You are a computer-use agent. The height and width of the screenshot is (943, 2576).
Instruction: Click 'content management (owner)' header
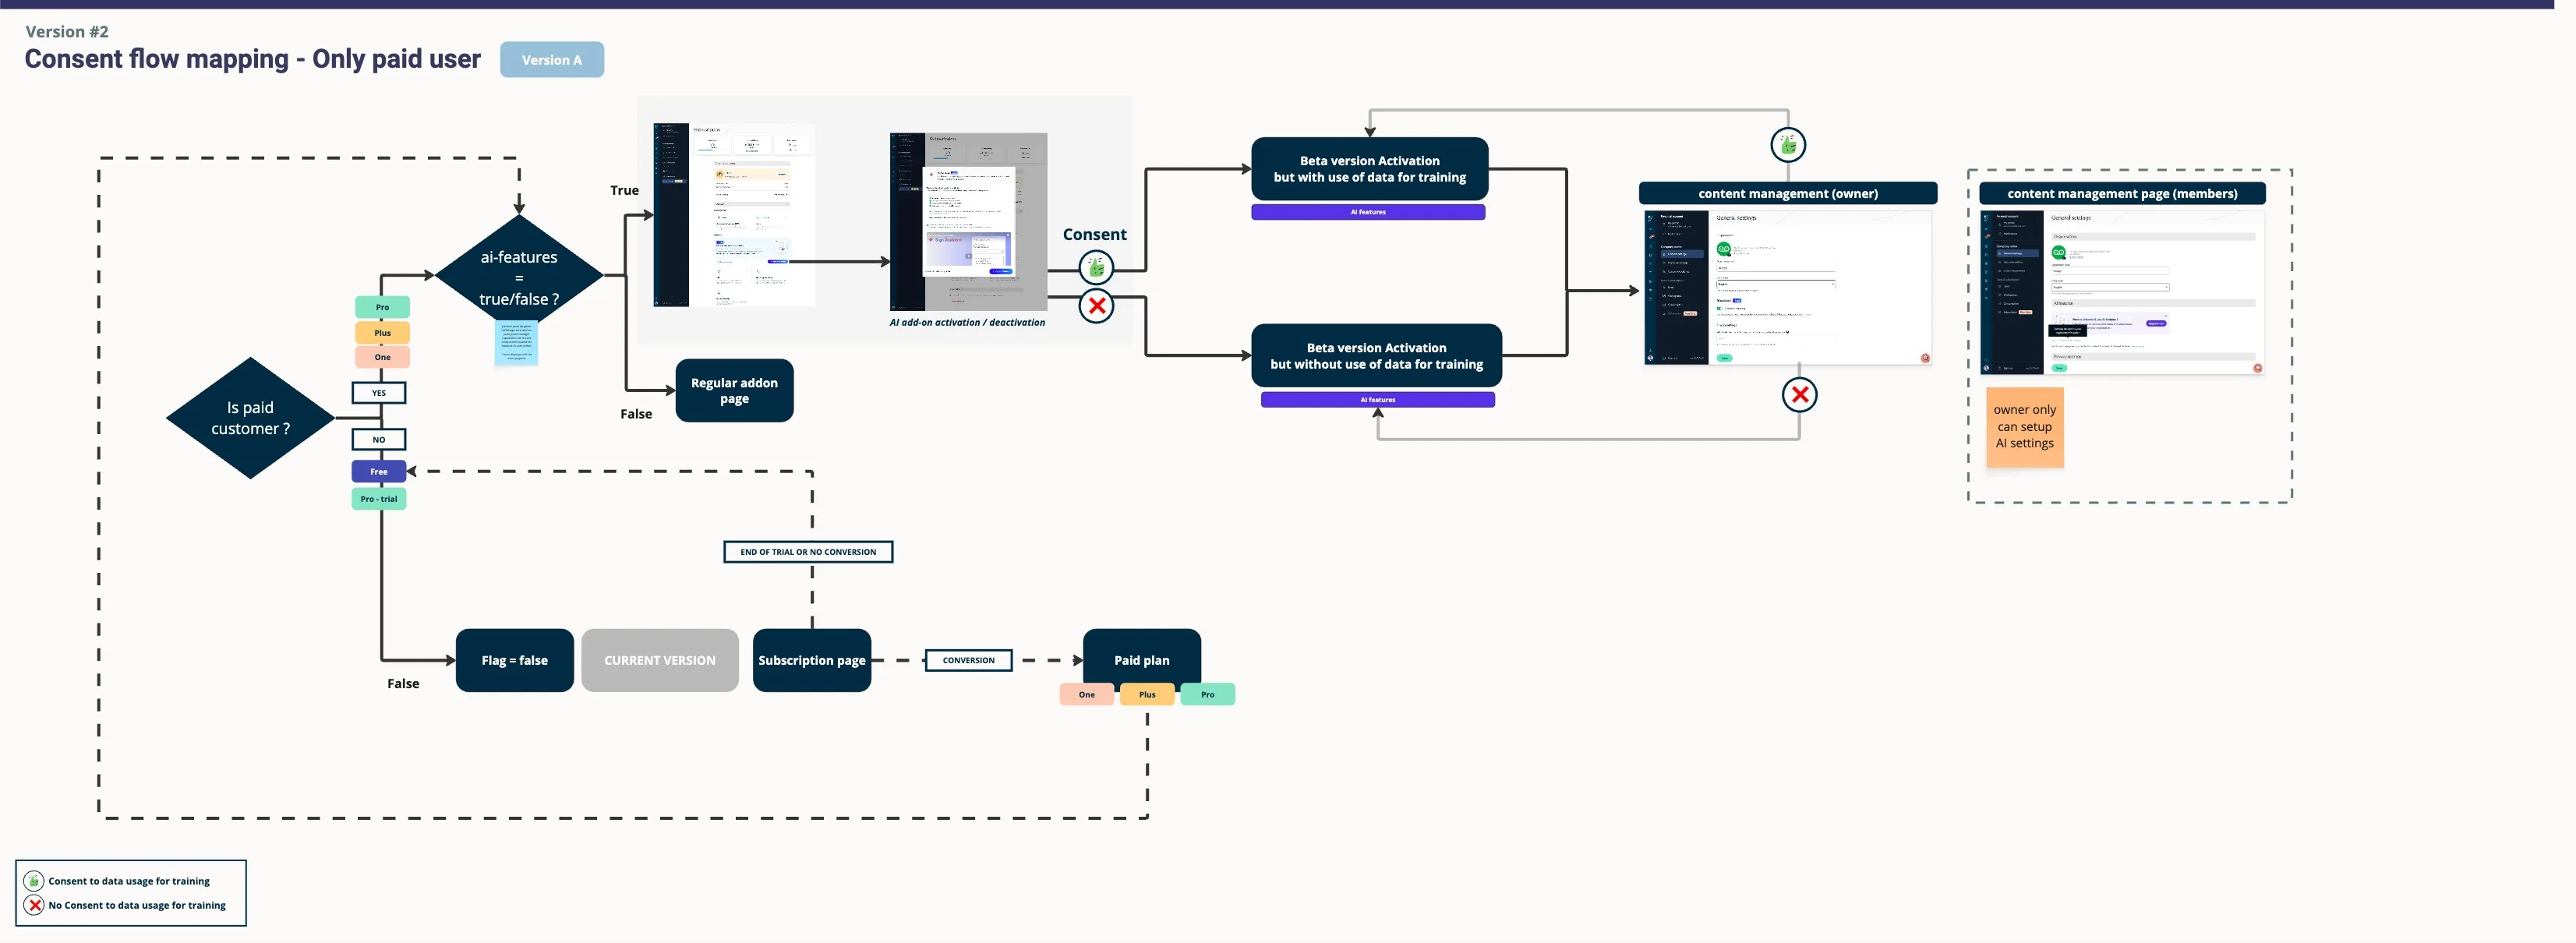pyautogui.click(x=1788, y=194)
